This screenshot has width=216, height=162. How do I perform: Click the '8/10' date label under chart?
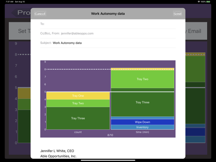(x=110, y=135)
